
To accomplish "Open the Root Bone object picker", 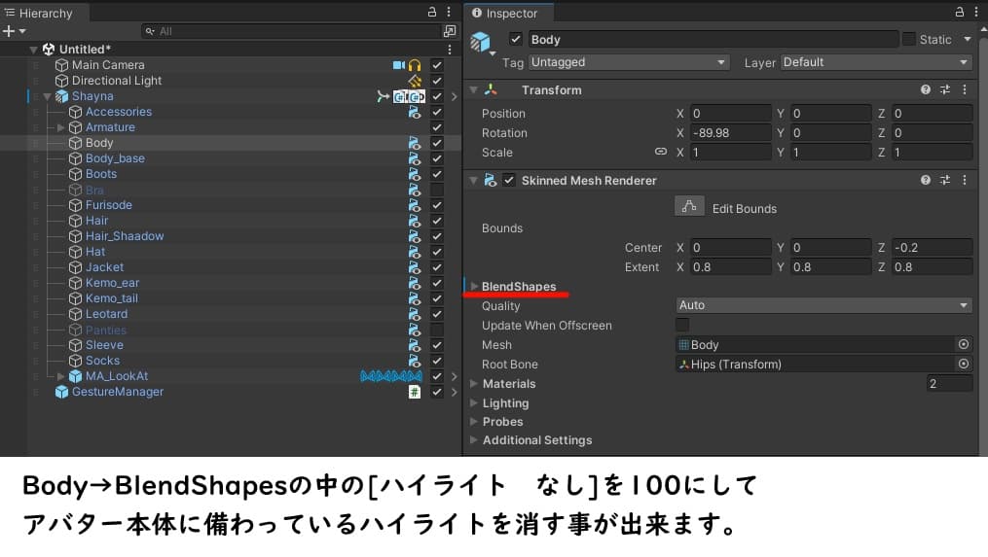I will click(964, 365).
